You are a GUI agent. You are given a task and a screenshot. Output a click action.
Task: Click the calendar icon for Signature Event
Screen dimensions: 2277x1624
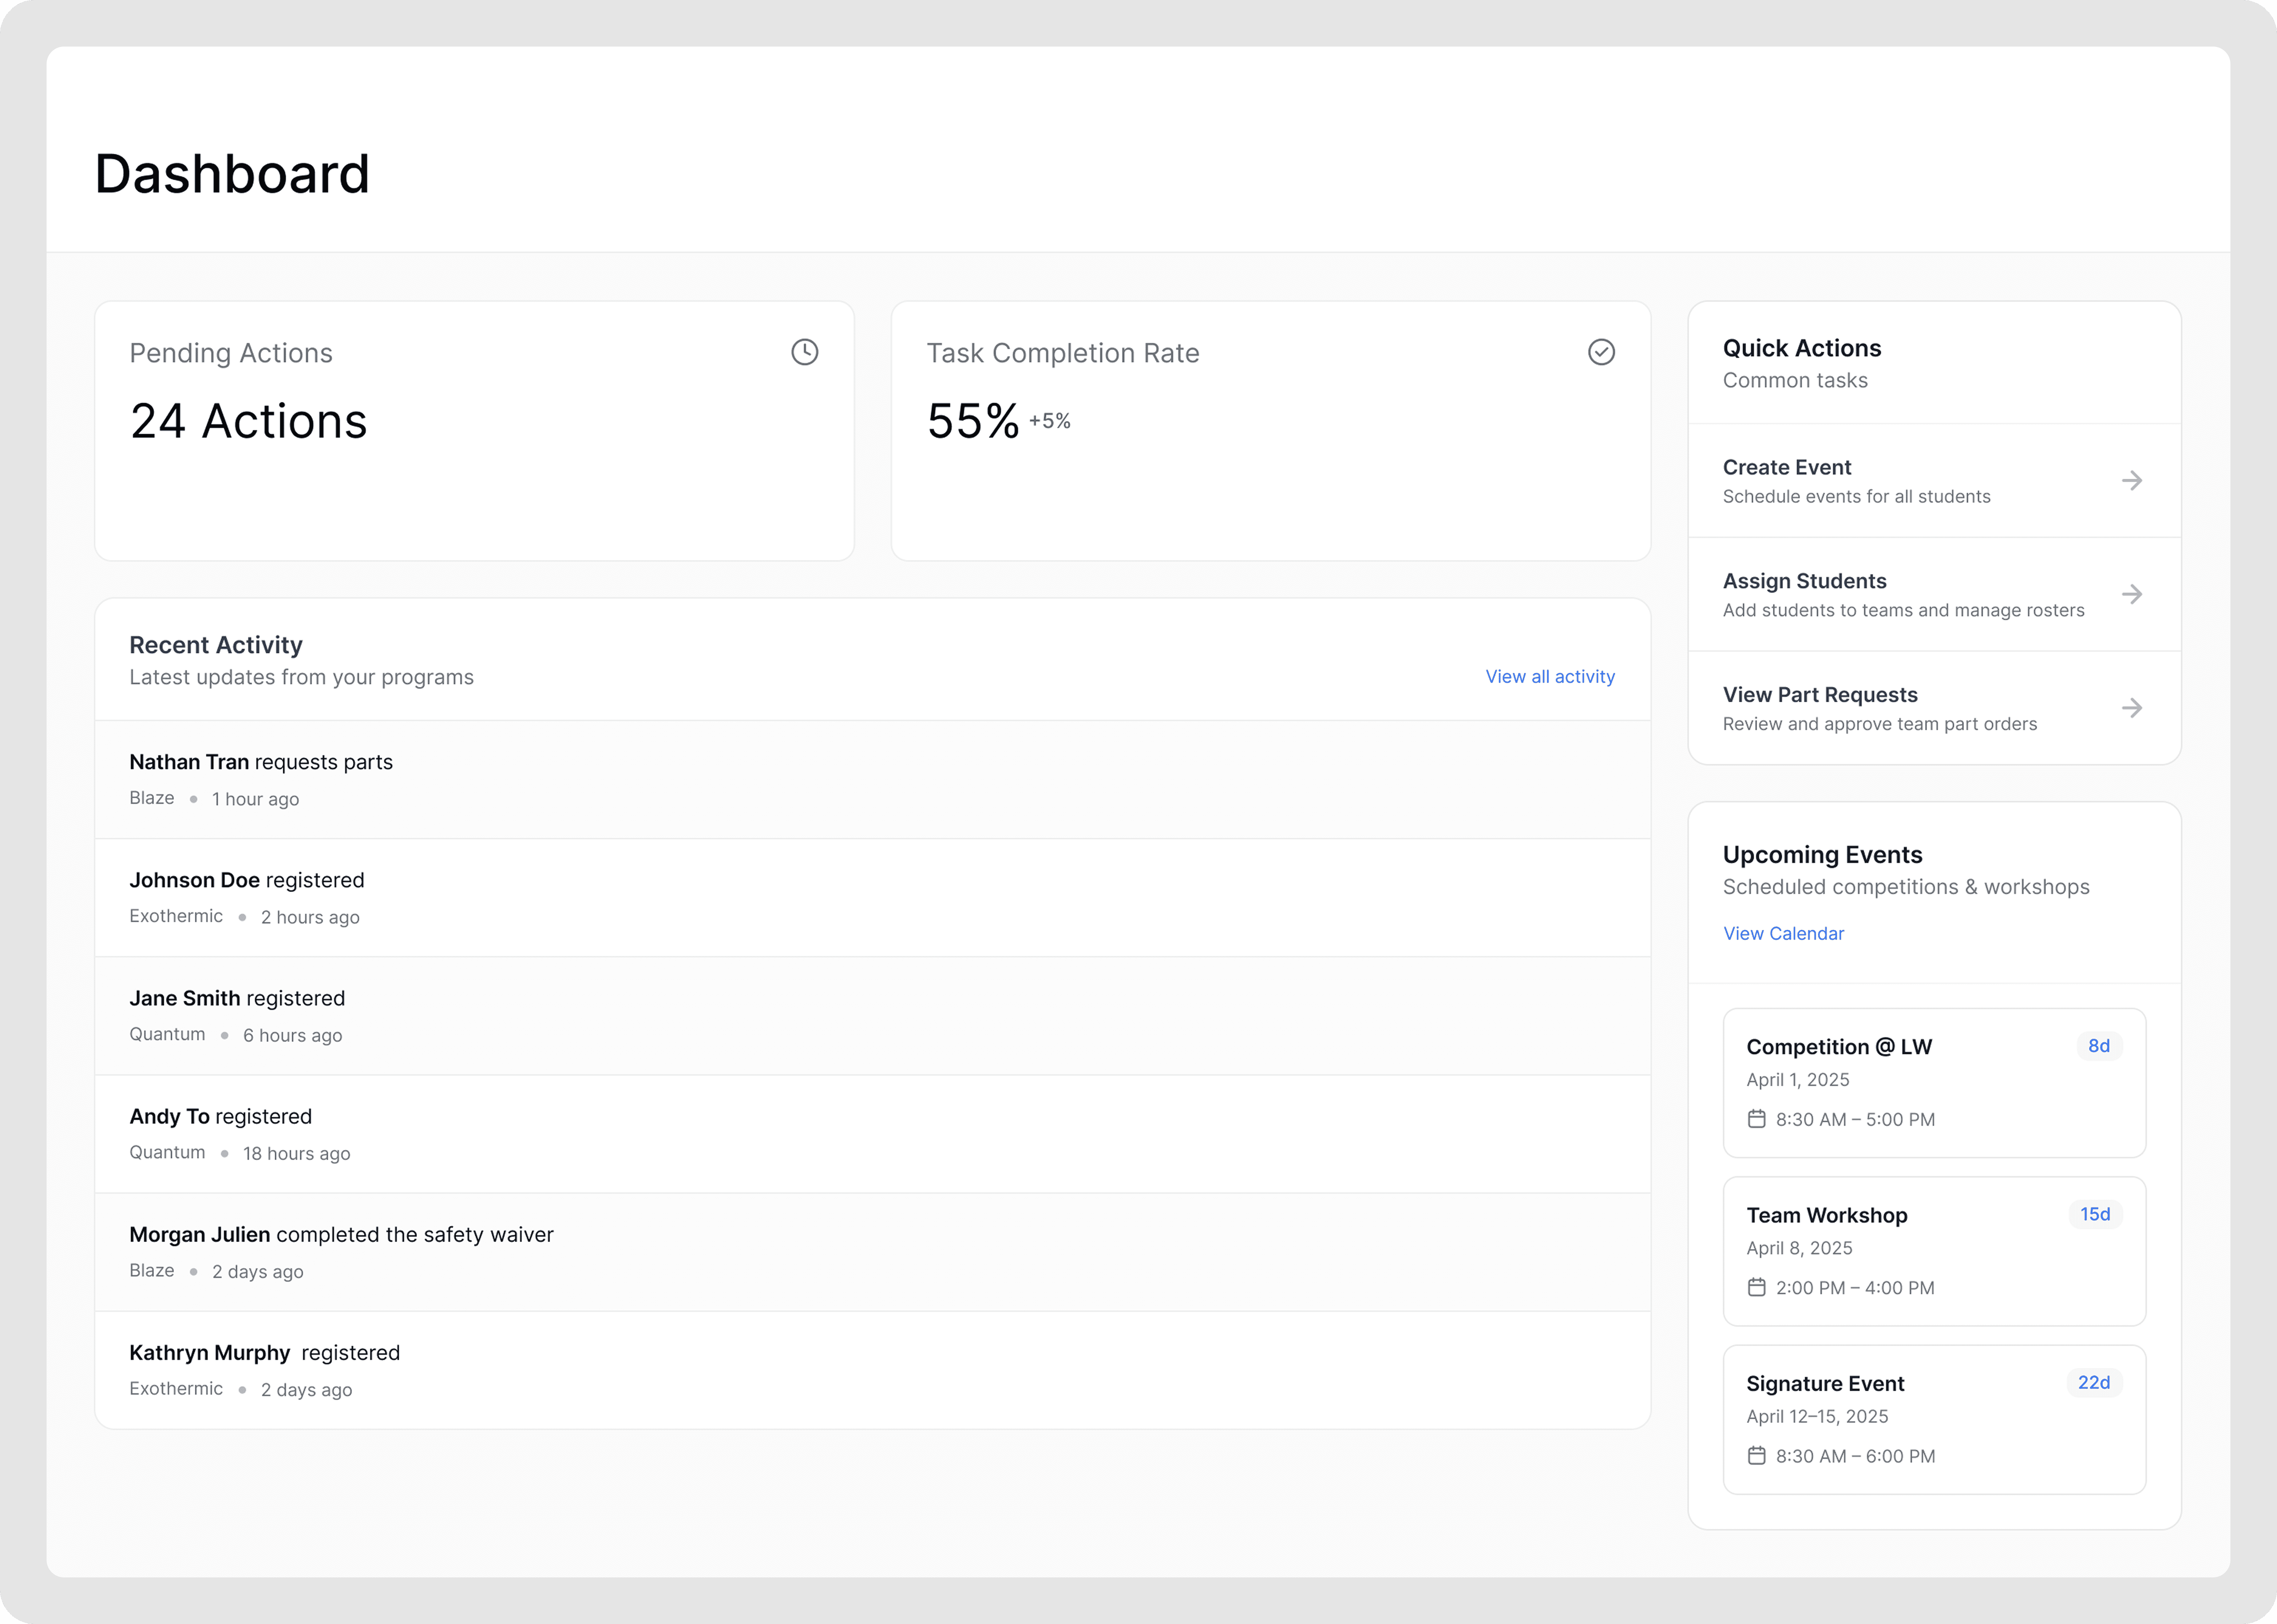1758,1456
